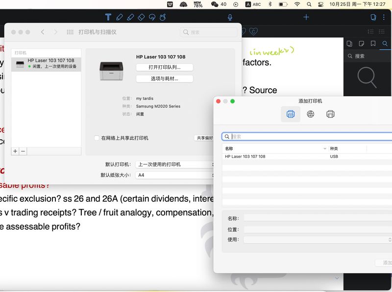The width and height of the screenshot is (392, 292).
Task: Show all preferences grid icon
Action: (x=70, y=32)
